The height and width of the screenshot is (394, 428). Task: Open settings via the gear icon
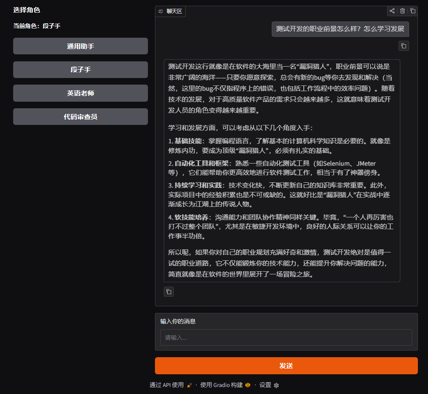coord(276,385)
